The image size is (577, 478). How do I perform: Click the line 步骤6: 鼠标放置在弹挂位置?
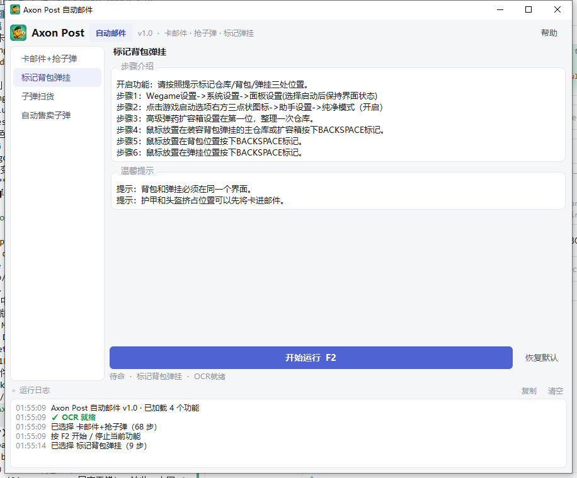[209, 152]
